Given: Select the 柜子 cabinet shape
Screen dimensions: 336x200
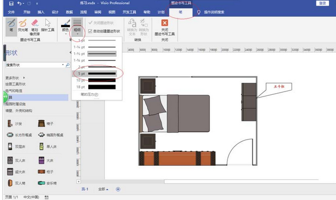Looking at the screenshot, I should pos(46,172).
